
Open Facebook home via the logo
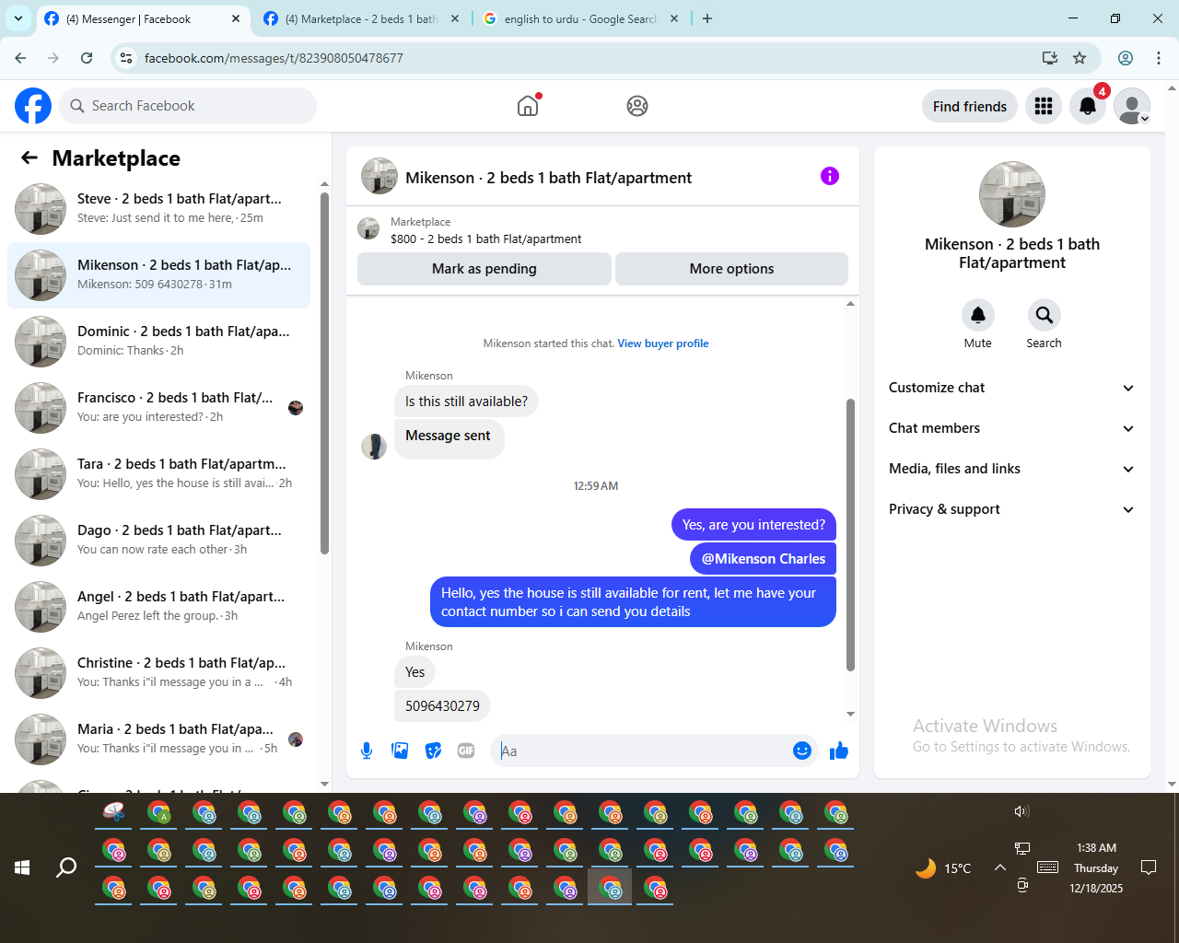click(x=33, y=106)
